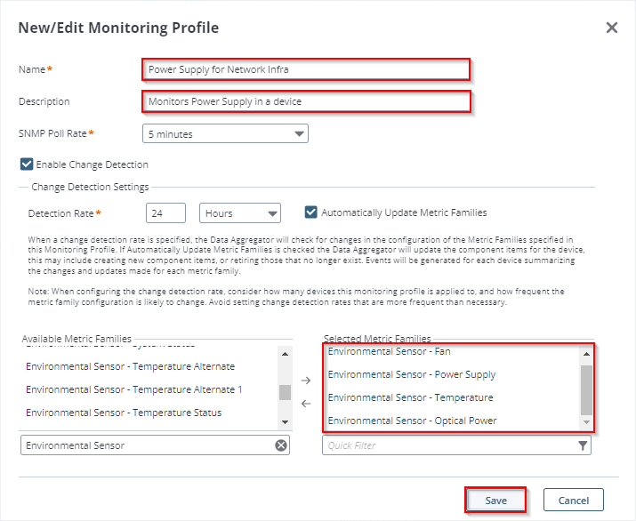
Task: Click the Quick Filter funnel icon
Action: point(583,445)
